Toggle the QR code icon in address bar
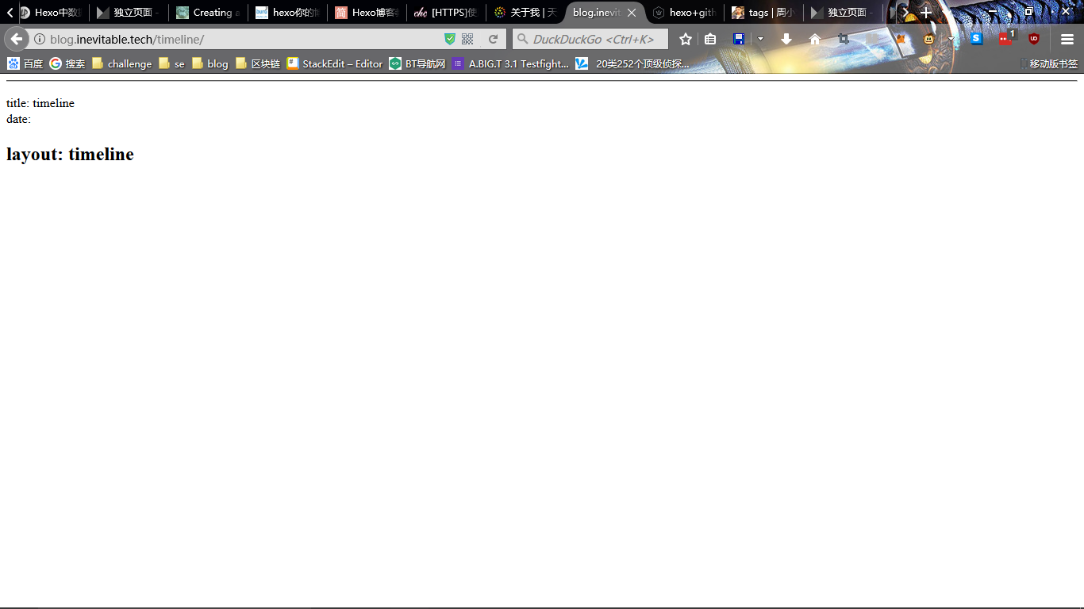 468,38
